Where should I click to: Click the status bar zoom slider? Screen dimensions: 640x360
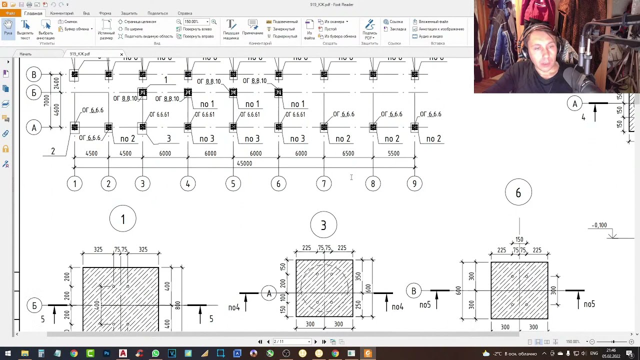coord(613,342)
